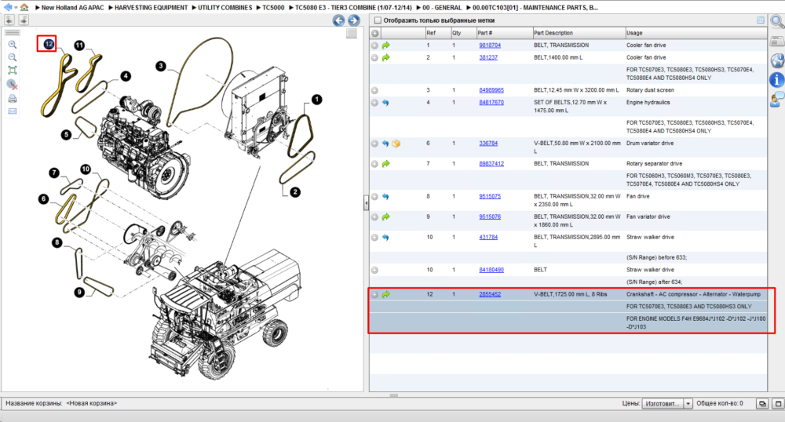785x422 pixels.
Task: Select callout 12 in the diagram
Action: click(49, 44)
